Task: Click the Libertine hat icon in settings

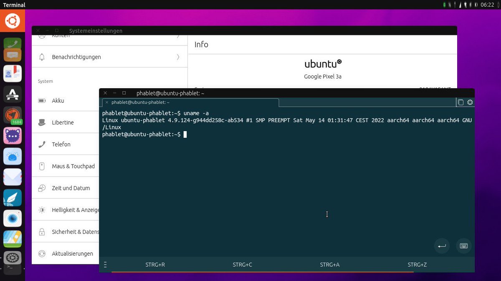Action: coord(42,122)
